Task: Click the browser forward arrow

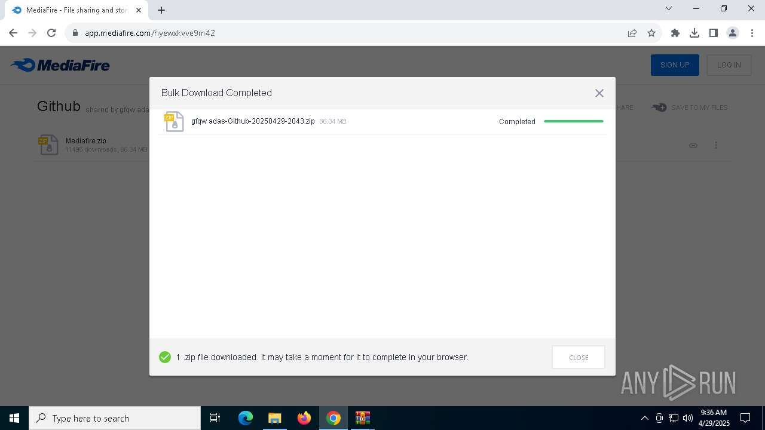Action: [x=32, y=33]
